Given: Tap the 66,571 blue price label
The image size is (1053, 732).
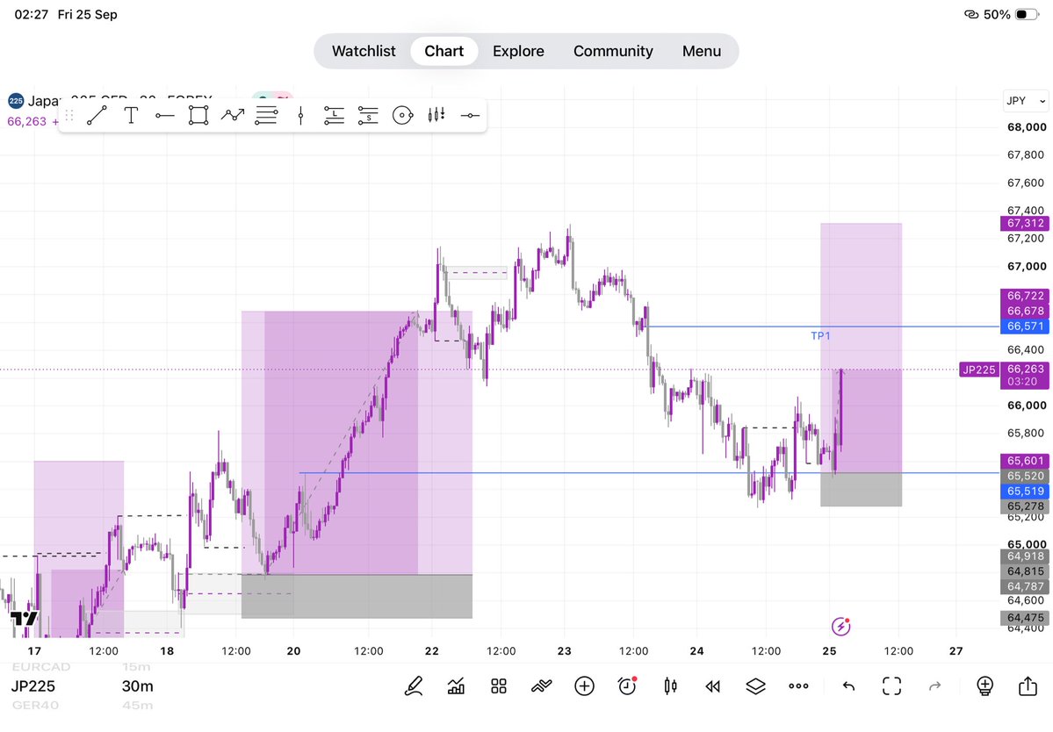Looking at the screenshot, I should coord(1025,327).
